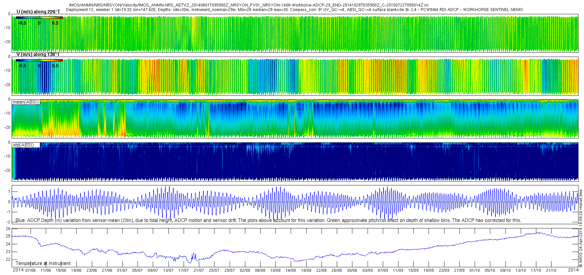
Task: Click the 01/07 date tick label
Action: (x=122, y=270)
